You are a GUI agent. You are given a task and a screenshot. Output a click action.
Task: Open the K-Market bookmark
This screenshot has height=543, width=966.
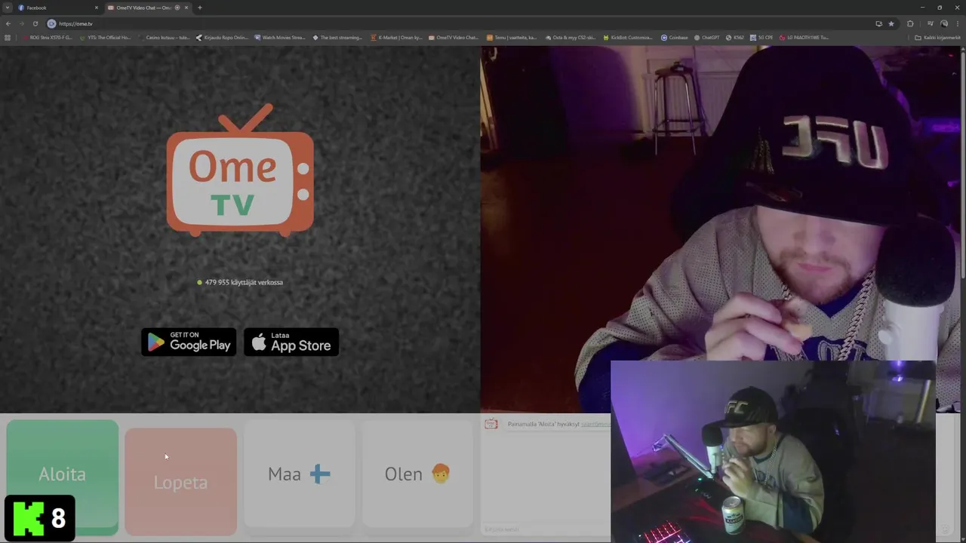tap(396, 37)
